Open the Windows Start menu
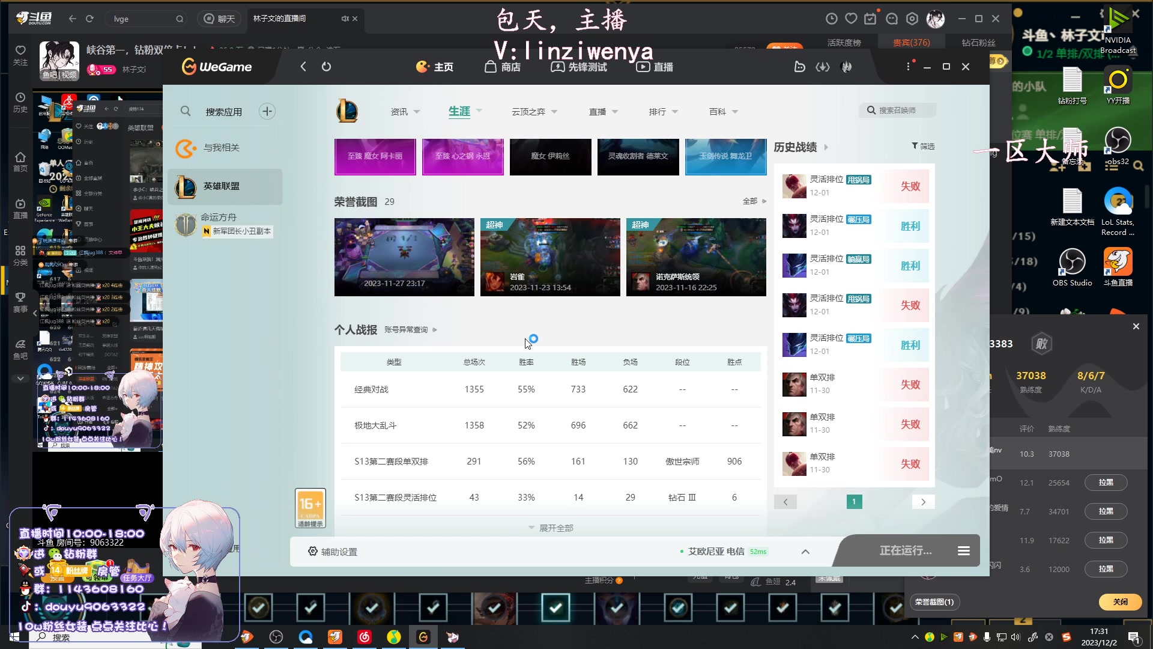Viewport: 1153px width, 649px height. coord(14,637)
